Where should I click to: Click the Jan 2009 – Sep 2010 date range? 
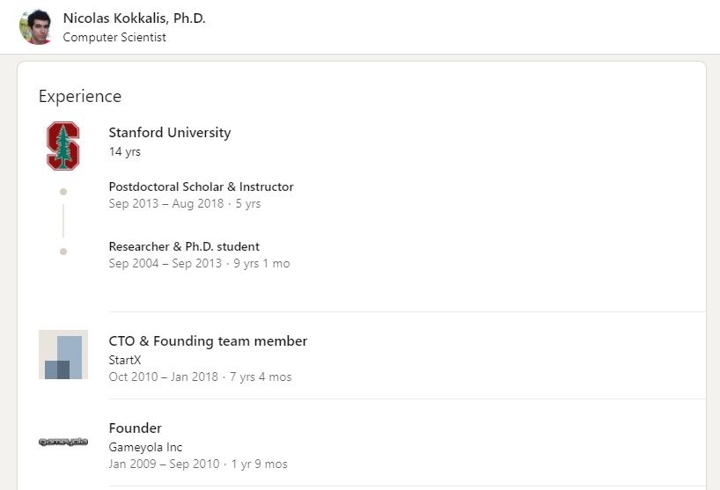(165, 464)
